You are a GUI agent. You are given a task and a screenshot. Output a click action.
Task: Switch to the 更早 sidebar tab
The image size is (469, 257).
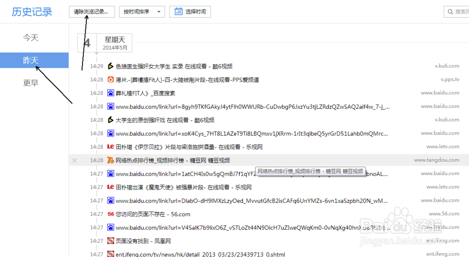tap(31, 83)
